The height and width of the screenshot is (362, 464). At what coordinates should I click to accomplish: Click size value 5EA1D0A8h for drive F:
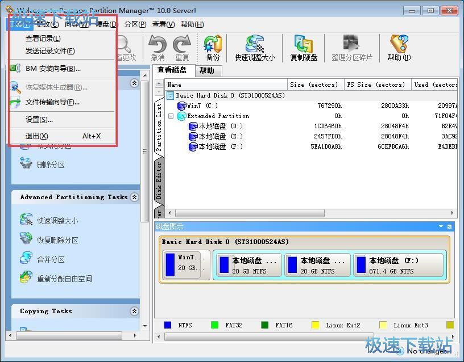[x=326, y=147]
